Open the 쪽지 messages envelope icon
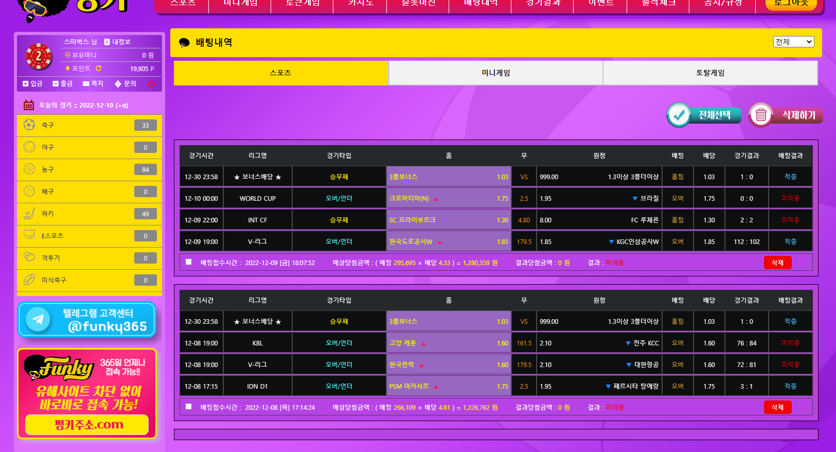Viewport: 836px width, 452px height. [86, 84]
